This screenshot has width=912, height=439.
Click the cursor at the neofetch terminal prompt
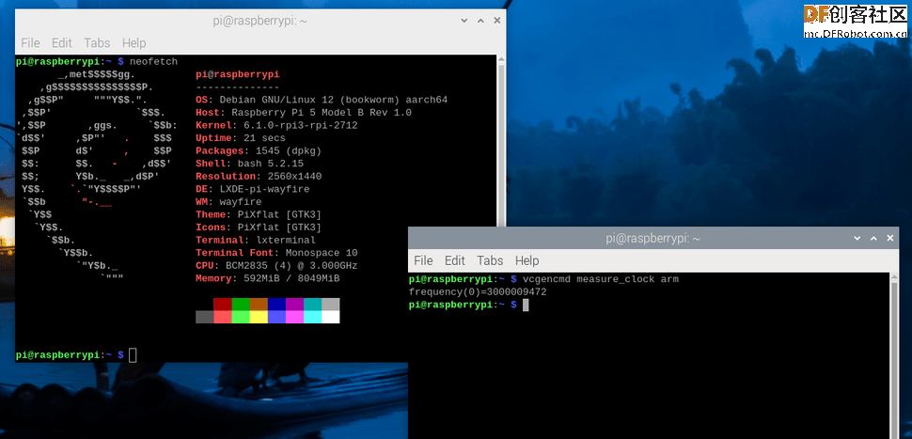[x=133, y=354]
